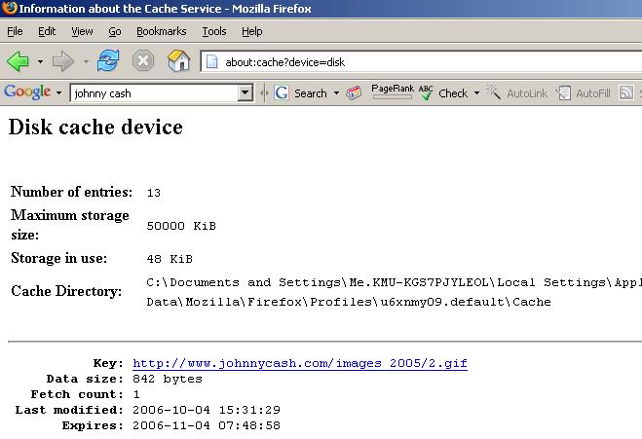Image resolution: width=642 pixels, height=439 pixels.
Task: Click the number of entries value 13
Action: tap(154, 193)
